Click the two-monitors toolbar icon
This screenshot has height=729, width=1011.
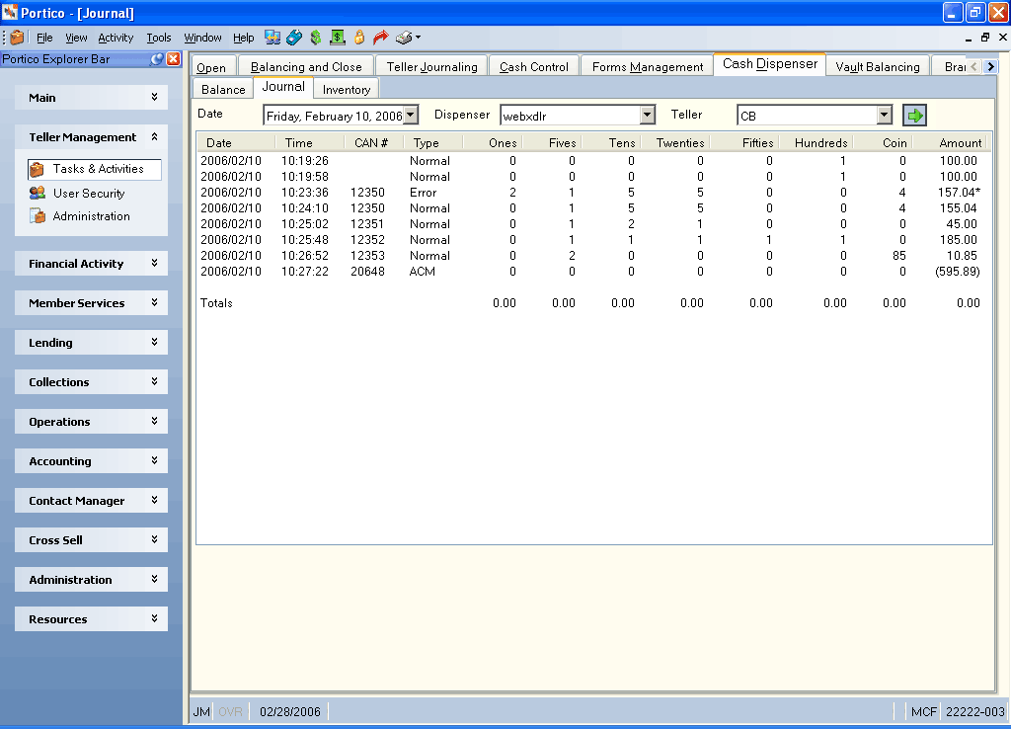[x=272, y=38]
